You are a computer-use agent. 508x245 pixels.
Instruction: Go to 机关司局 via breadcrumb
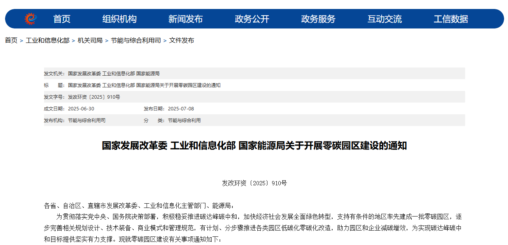point(90,41)
